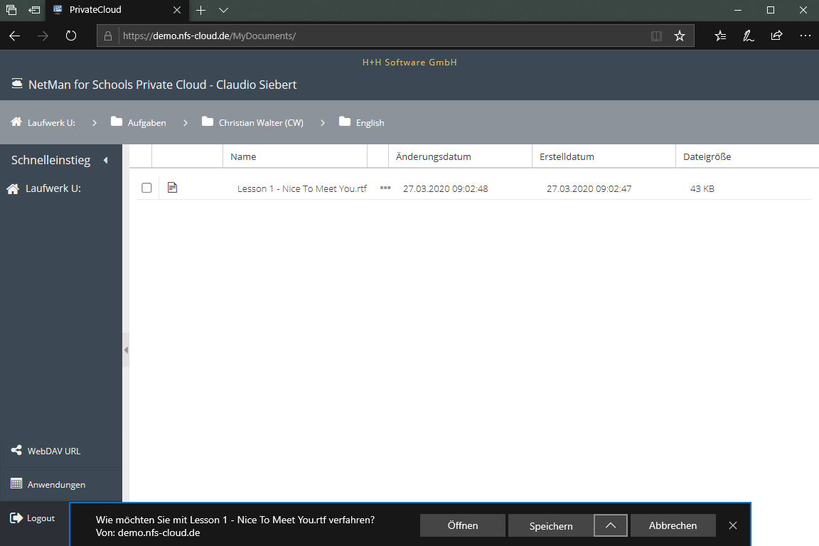Click the H+H Software GmbH header text
This screenshot has height=546, width=819.
pos(409,62)
